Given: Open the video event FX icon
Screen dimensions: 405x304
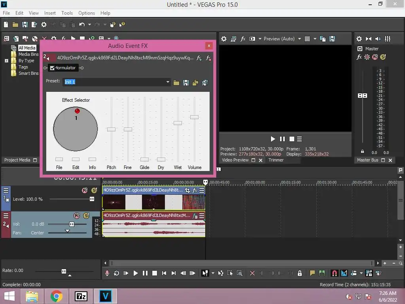Looking at the screenshot, I should (x=195, y=190).
